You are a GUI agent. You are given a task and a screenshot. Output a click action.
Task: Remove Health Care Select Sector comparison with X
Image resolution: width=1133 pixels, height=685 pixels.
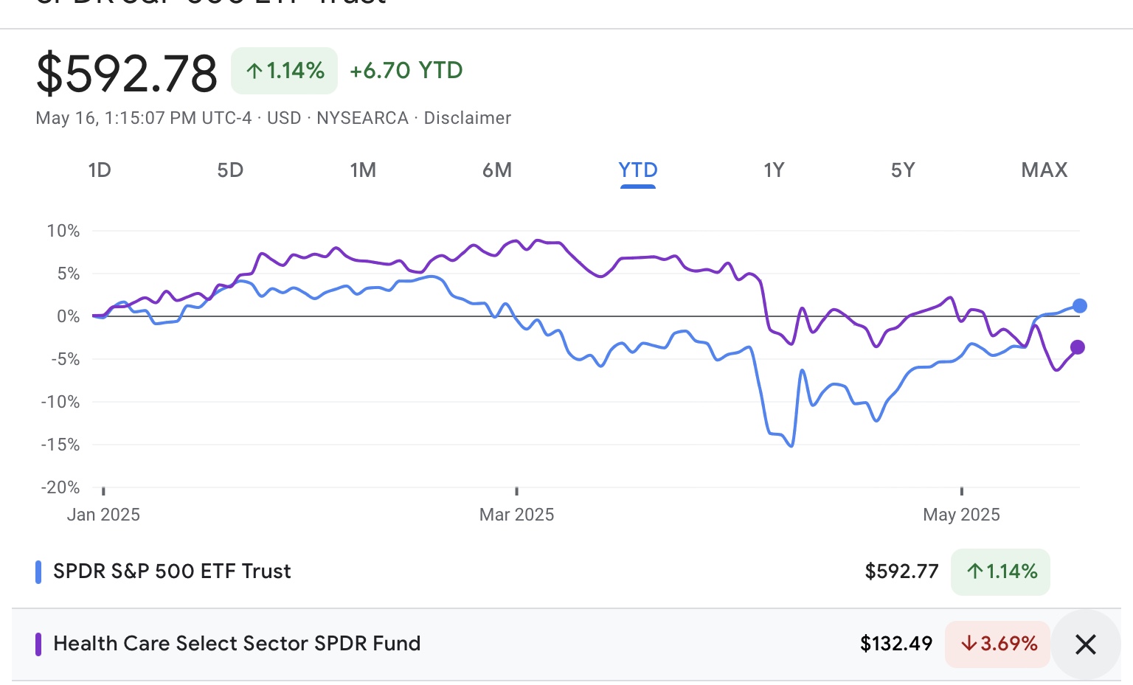point(1085,644)
